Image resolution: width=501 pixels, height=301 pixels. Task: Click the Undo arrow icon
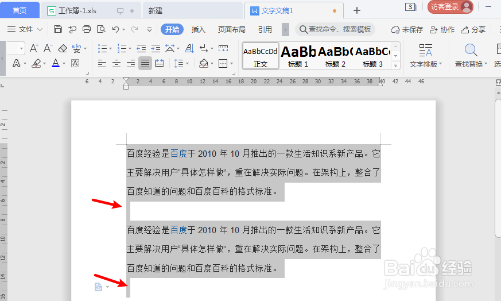pyautogui.click(x=115, y=29)
